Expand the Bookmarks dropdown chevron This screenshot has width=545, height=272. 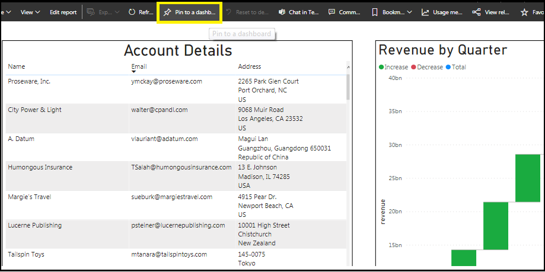click(x=409, y=12)
